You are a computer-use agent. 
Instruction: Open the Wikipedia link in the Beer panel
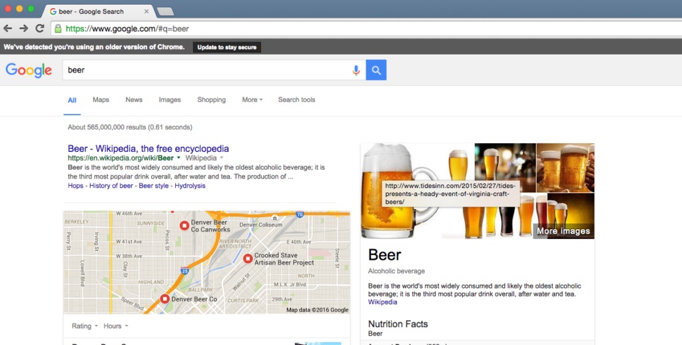[x=382, y=302]
